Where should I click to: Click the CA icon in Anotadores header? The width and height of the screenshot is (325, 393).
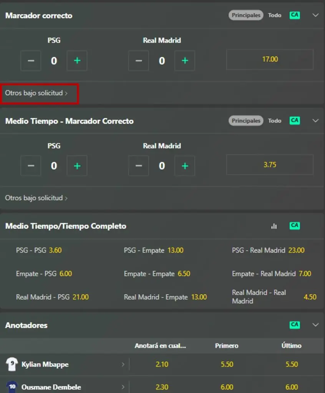(x=295, y=325)
